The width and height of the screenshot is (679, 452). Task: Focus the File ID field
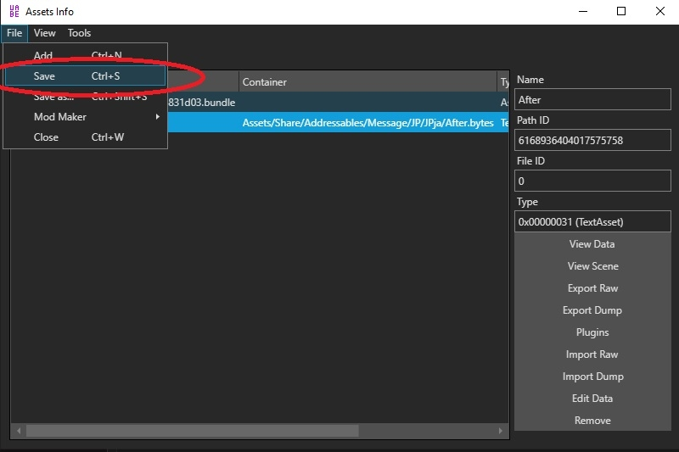[592, 181]
